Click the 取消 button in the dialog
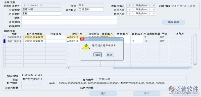201x97 pixels. [x=110, y=55]
